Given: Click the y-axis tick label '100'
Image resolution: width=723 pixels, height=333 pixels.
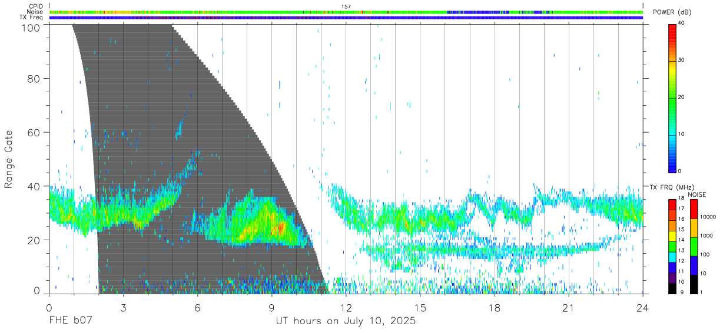Looking at the screenshot, I should [x=32, y=28].
